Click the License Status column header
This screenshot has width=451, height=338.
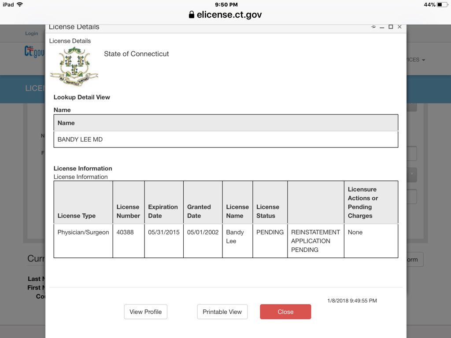coord(270,202)
